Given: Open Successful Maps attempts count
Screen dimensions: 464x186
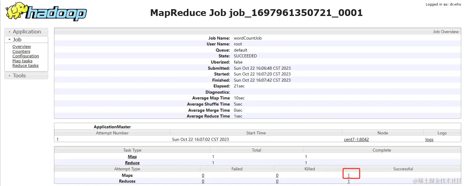Looking at the screenshot, I should [349, 176].
